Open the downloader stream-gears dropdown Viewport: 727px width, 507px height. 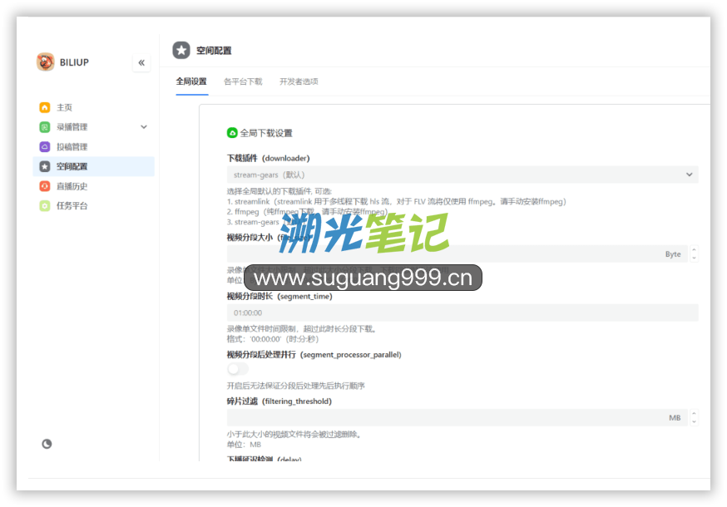pos(462,175)
